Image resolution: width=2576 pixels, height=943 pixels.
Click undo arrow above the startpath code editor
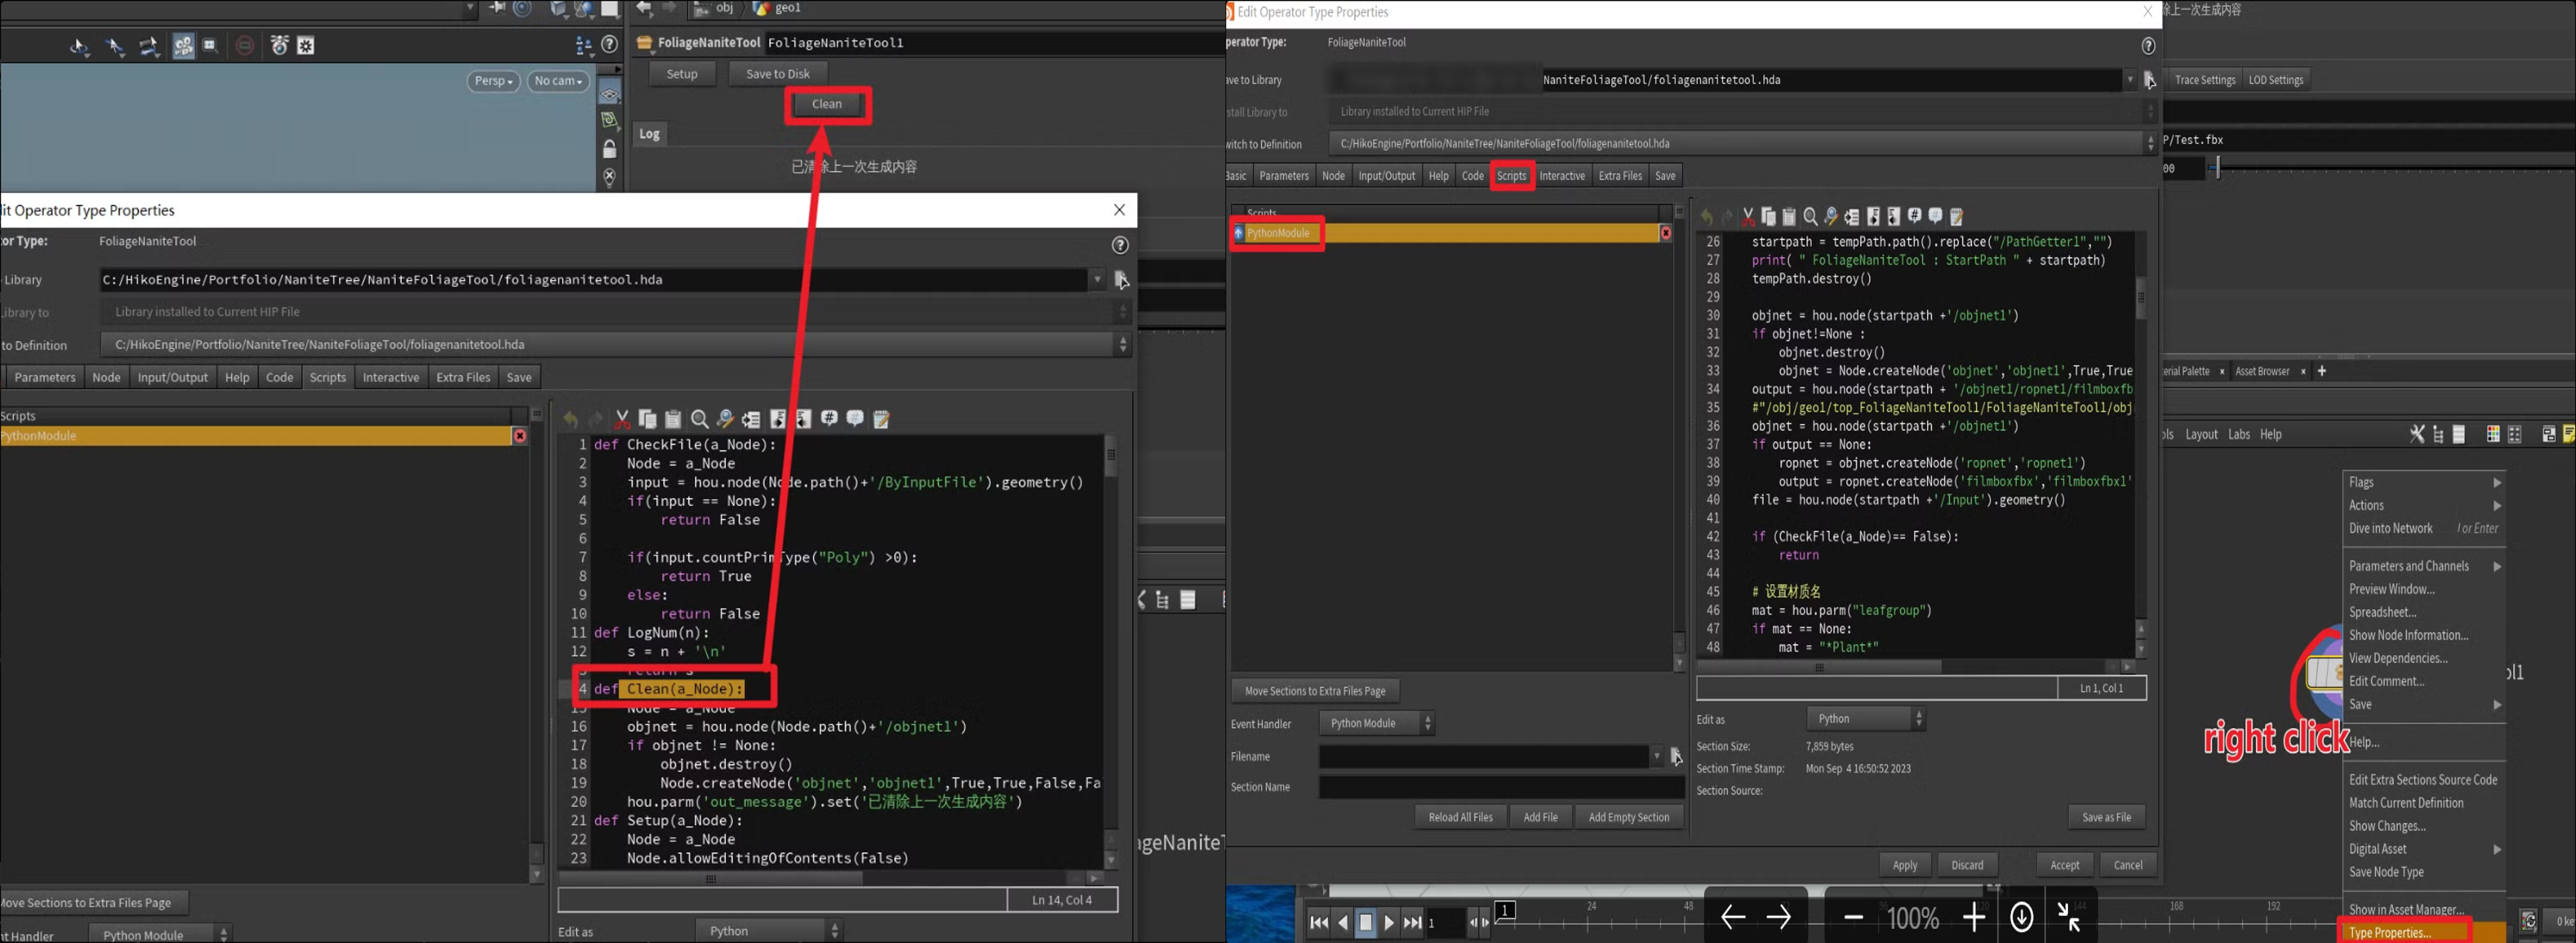click(x=1707, y=216)
